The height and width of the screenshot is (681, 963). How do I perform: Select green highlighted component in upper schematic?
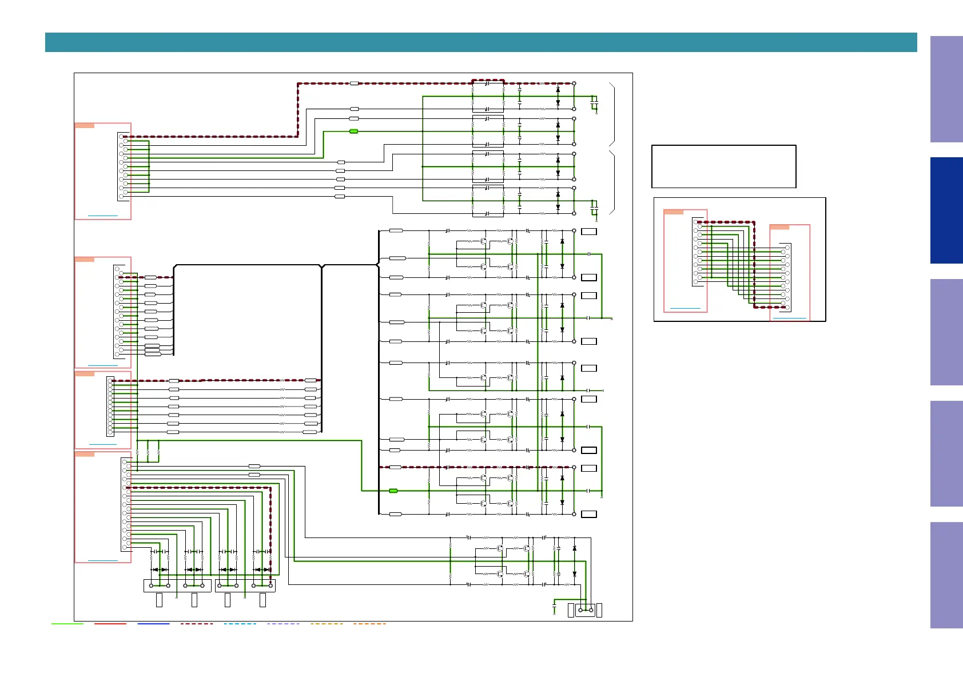click(x=353, y=132)
